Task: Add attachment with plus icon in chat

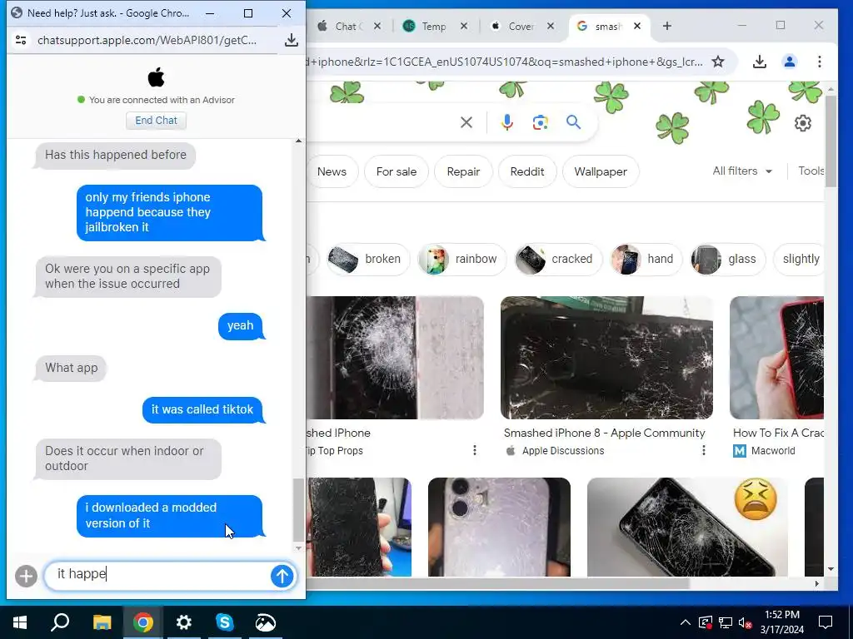Action: [x=26, y=576]
